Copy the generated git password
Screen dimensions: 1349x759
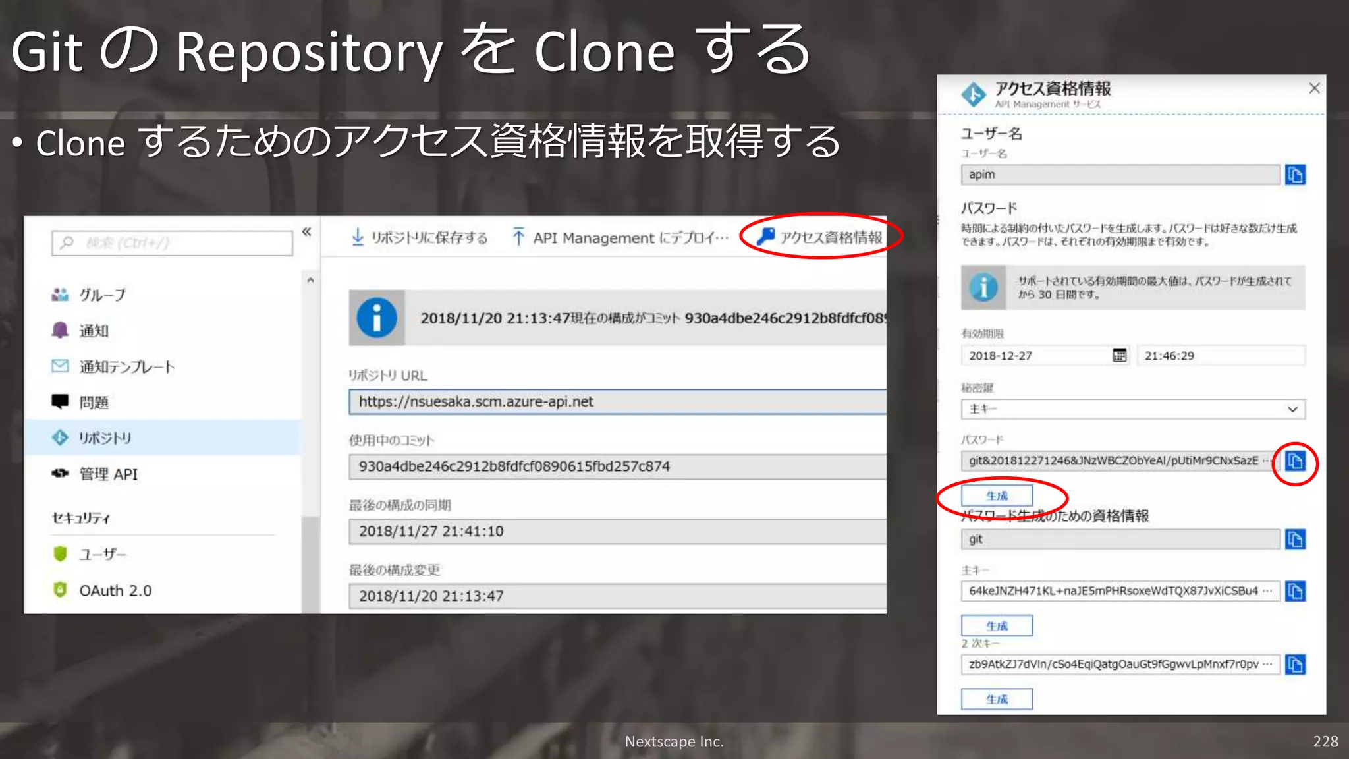point(1295,461)
